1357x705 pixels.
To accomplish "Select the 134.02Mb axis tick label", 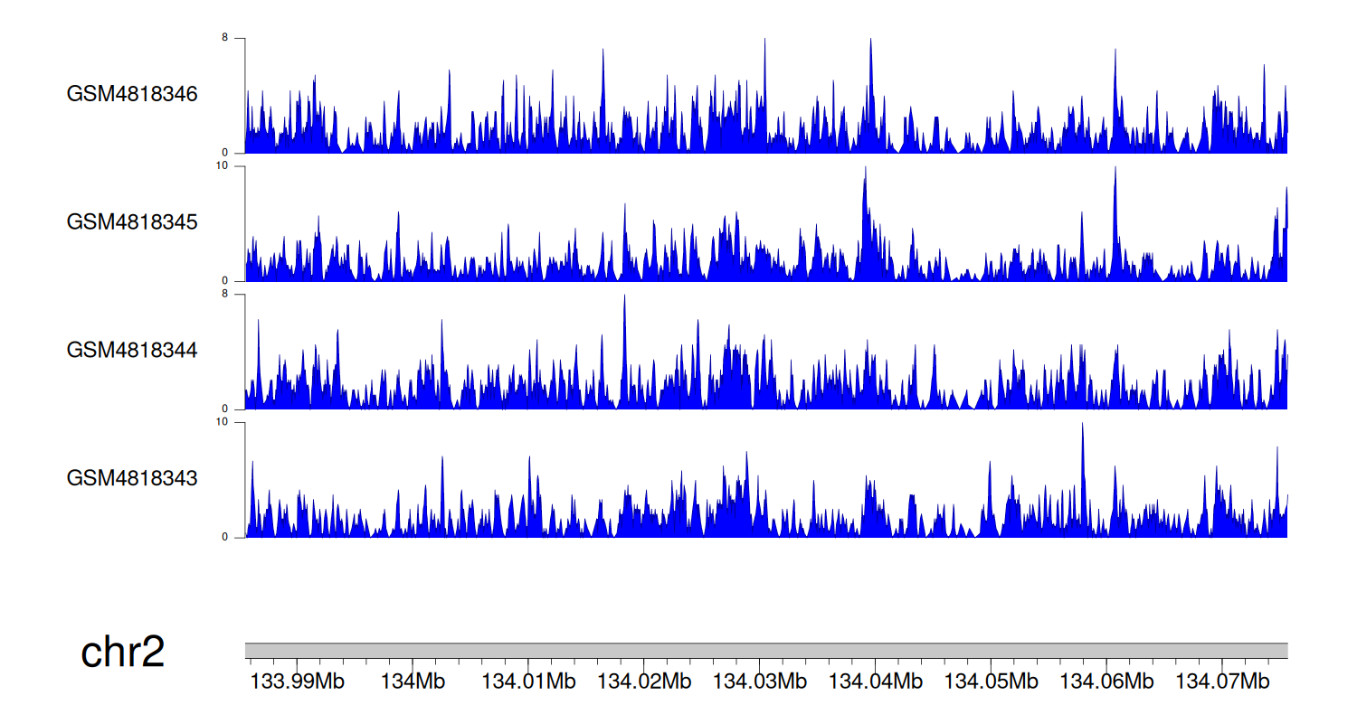I will click(644, 681).
